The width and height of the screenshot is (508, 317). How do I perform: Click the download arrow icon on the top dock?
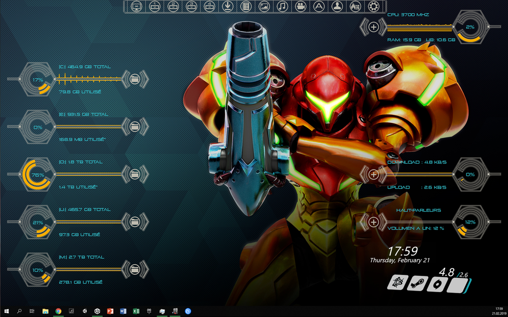228,6
